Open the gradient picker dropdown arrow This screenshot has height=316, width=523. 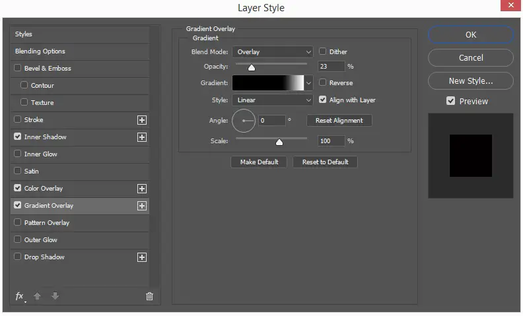[x=308, y=83]
